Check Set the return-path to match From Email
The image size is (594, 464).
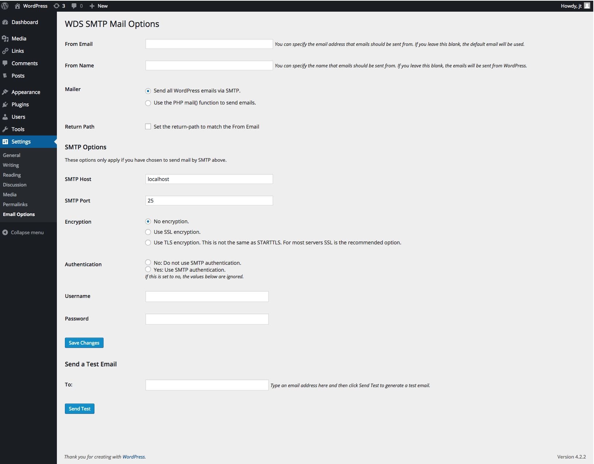[x=148, y=126]
